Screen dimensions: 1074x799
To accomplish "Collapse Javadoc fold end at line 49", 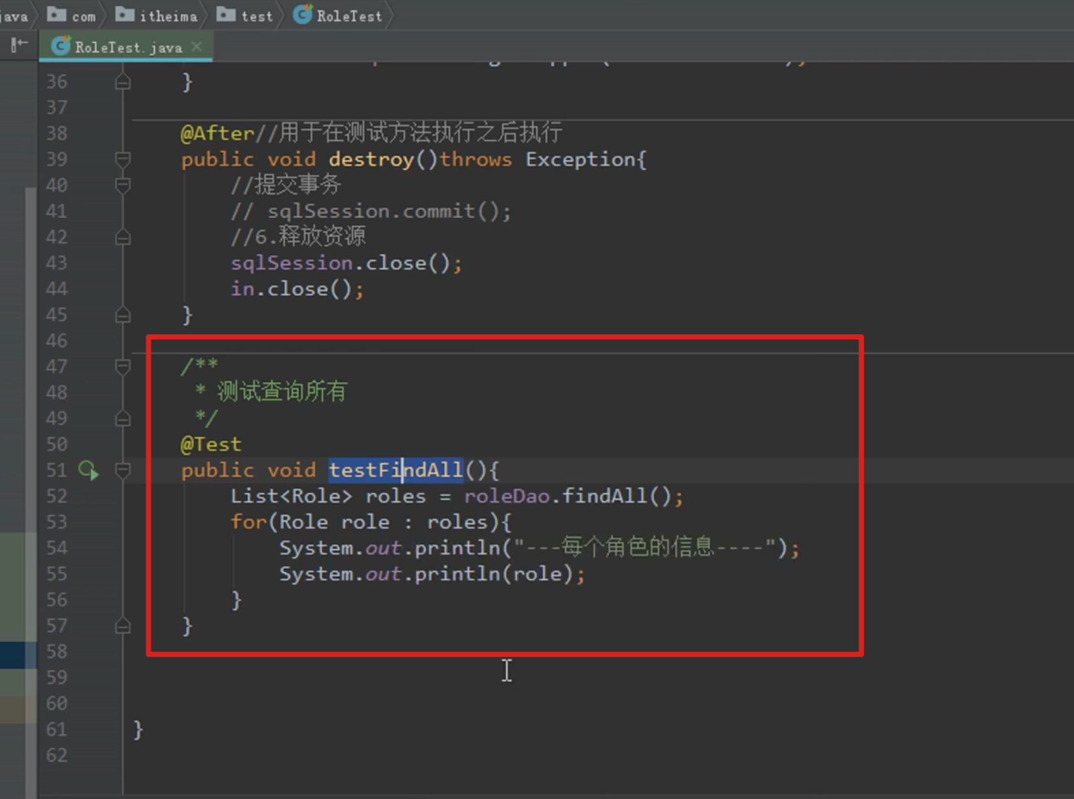I will [123, 419].
